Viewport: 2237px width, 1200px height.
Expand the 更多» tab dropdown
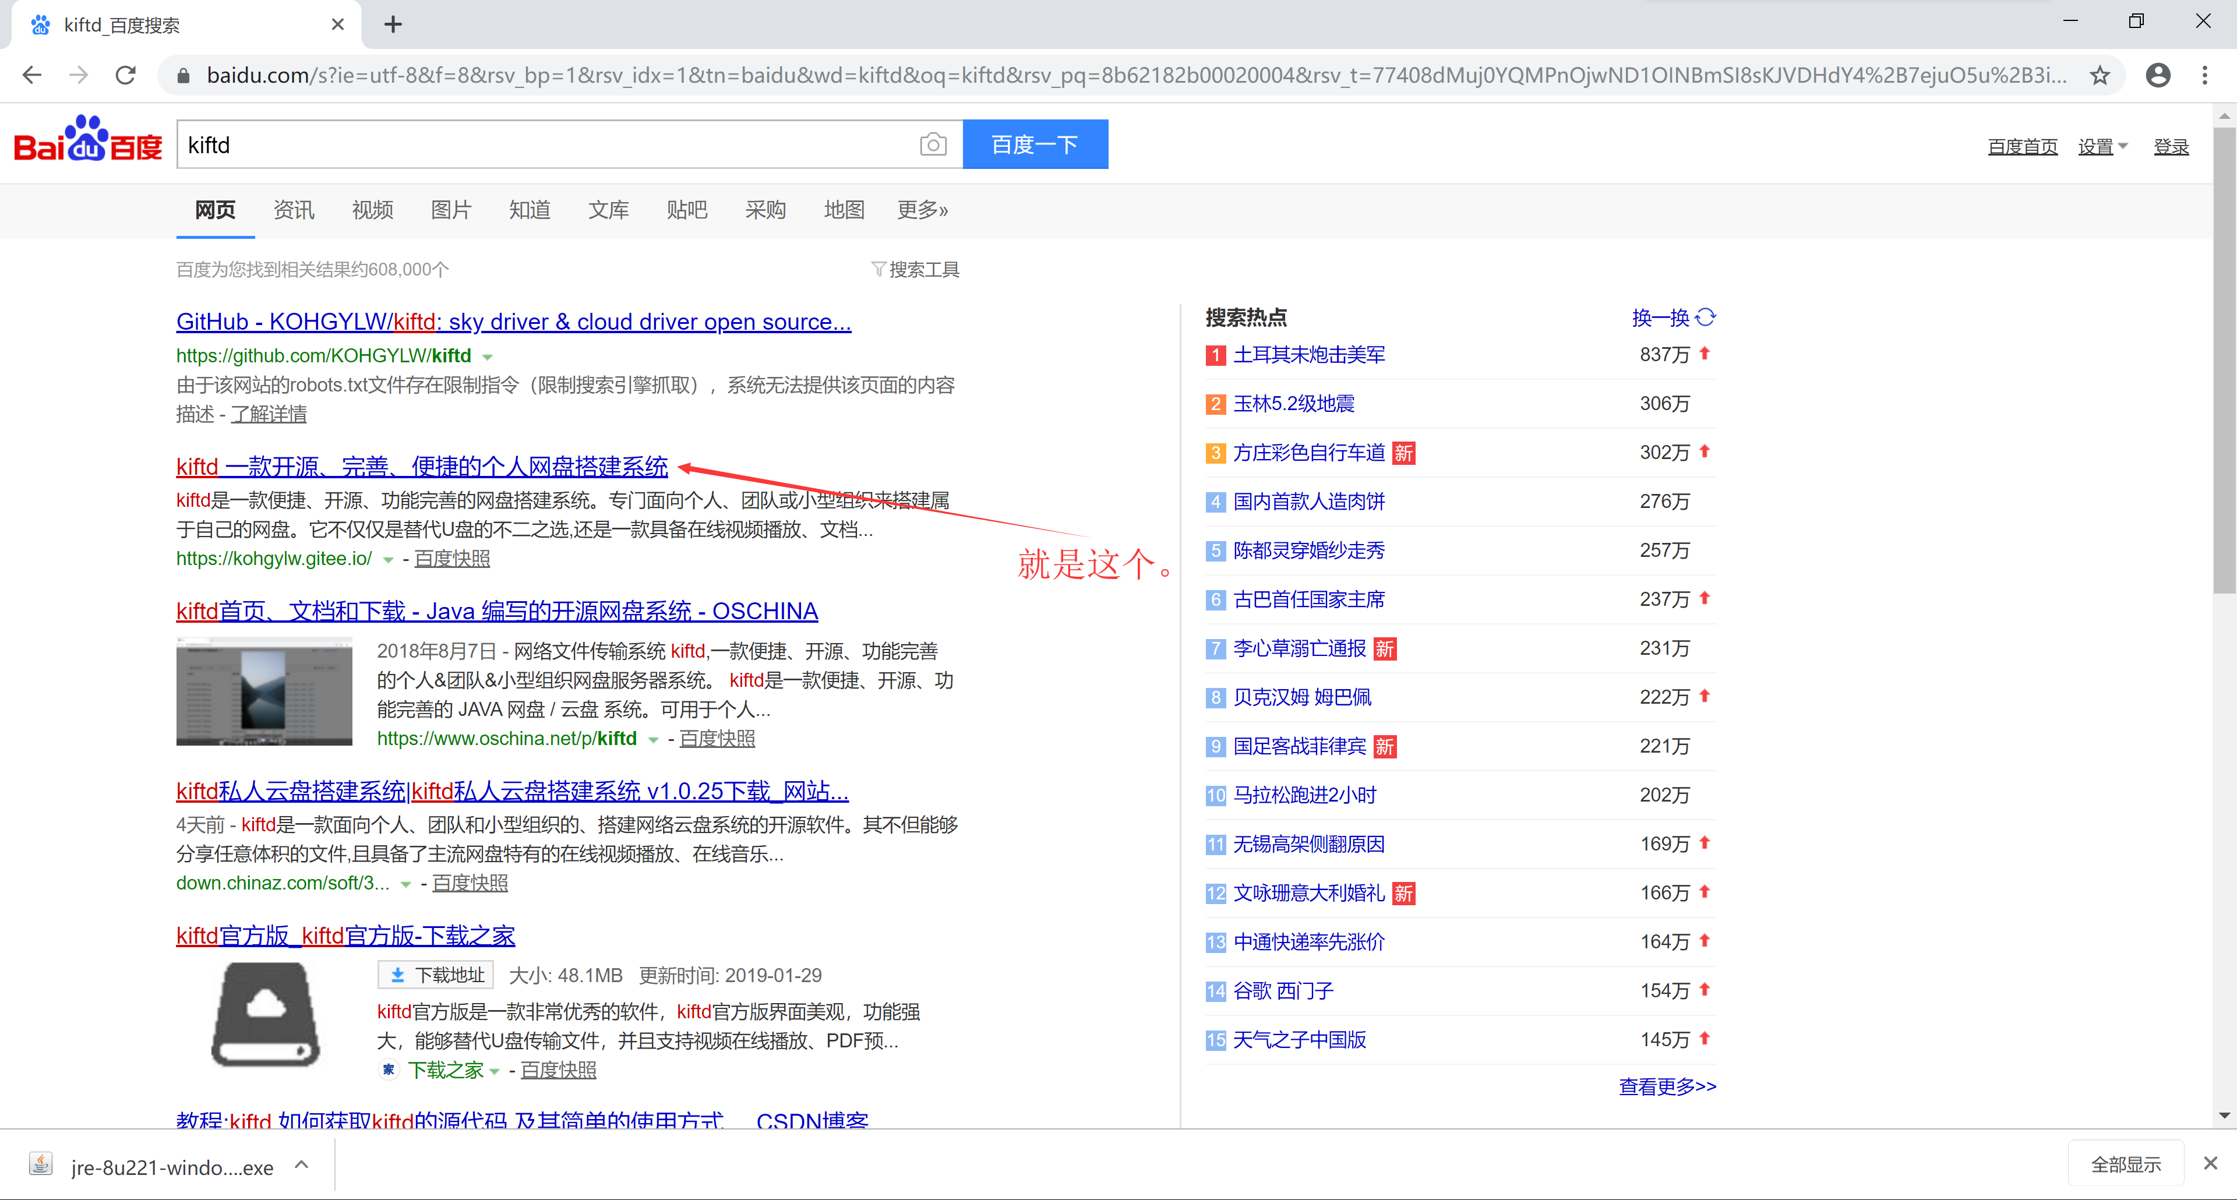(x=922, y=209)
